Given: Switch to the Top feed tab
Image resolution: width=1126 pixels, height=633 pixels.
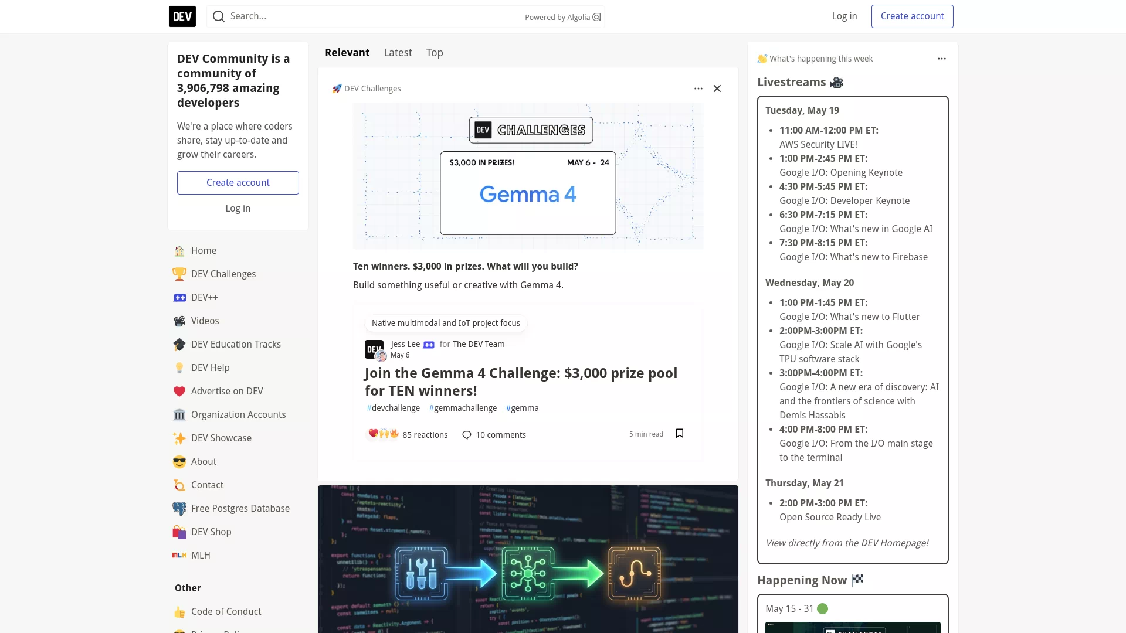Looking at the screenshot, I should (x=435, y=53).
